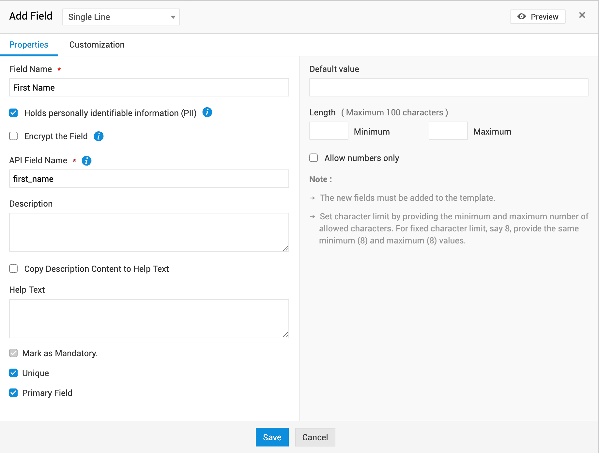Click the API Field Name info icon
Image resolution: width=599 pixels, height=453 pixels.
pos(86,161)
